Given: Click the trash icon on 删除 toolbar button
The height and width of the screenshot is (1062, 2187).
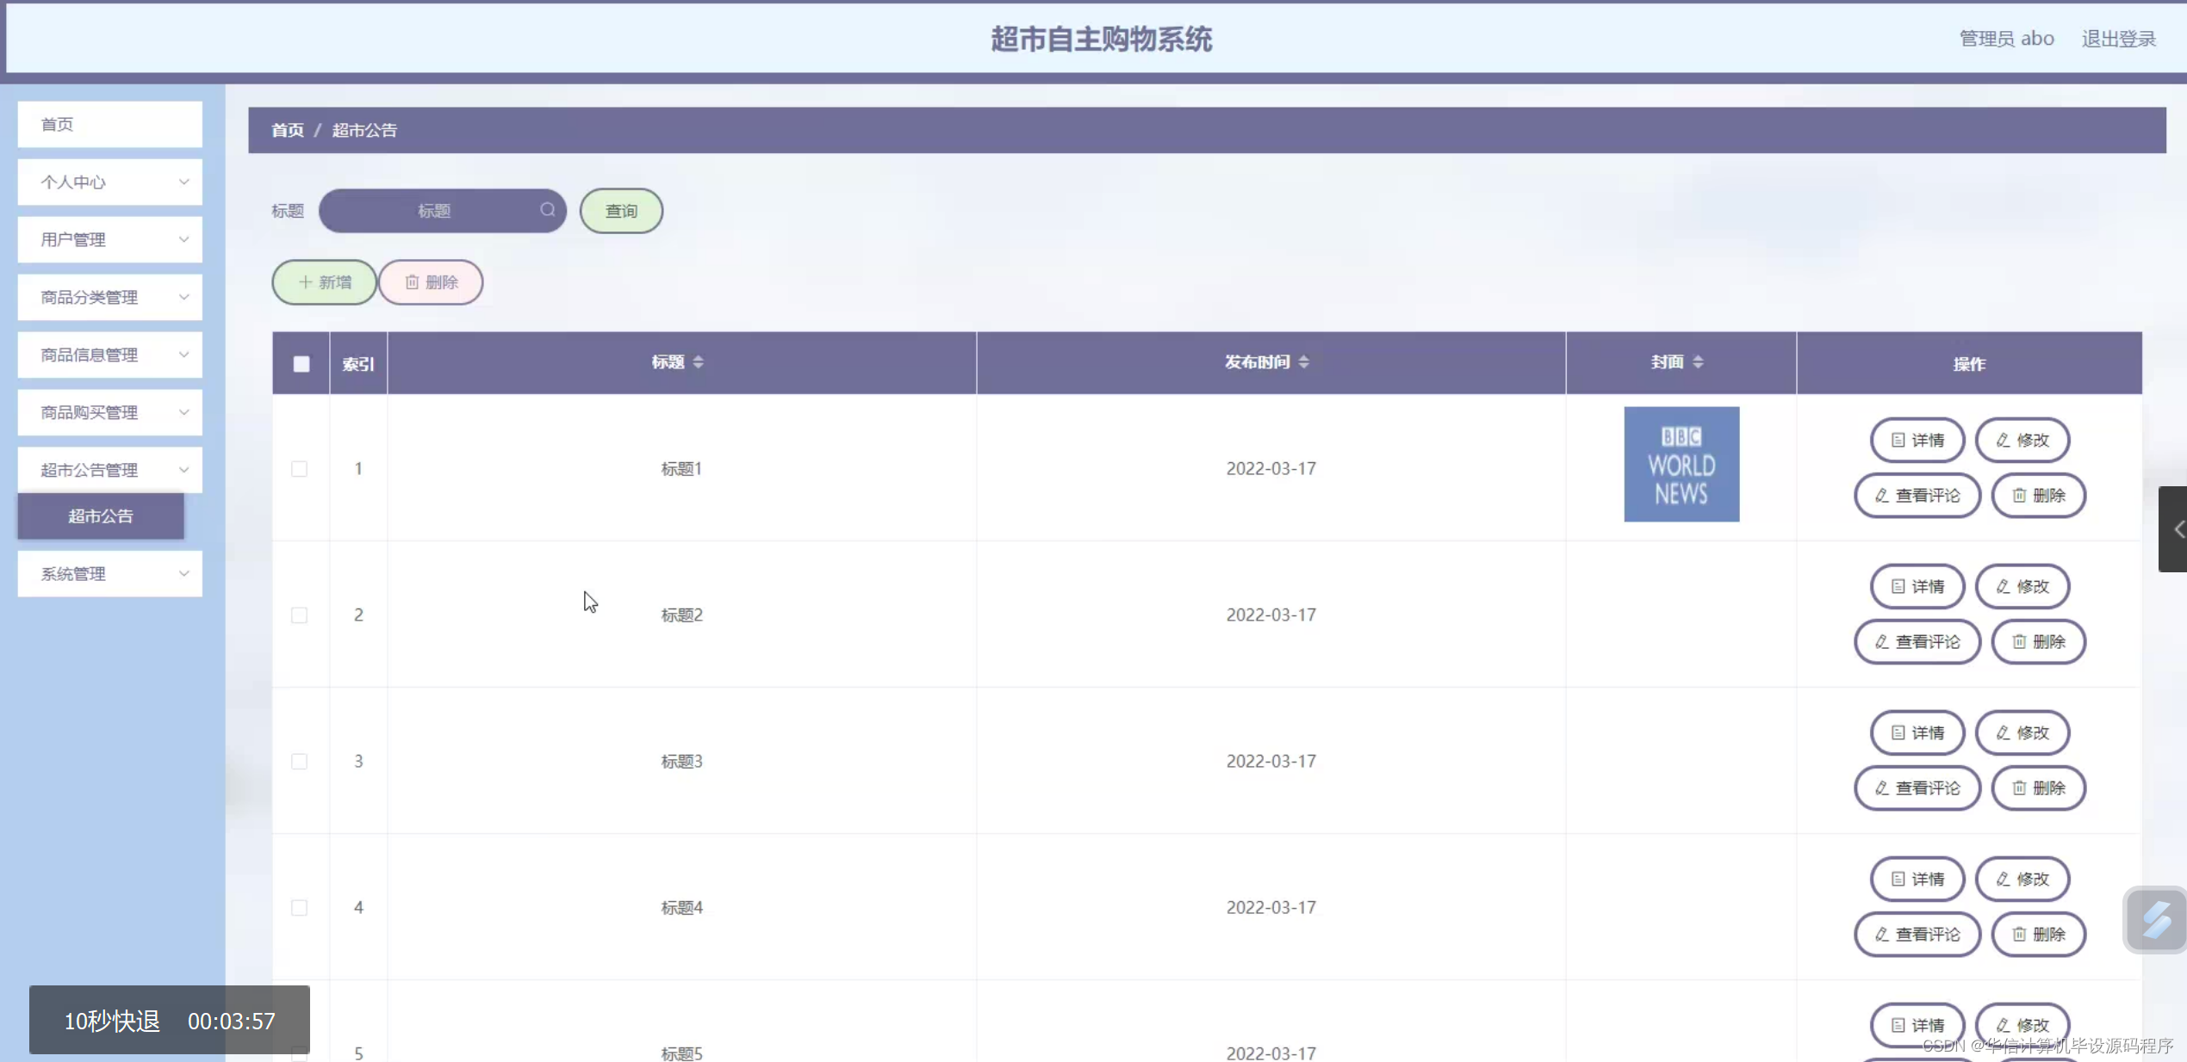Looking at the screenshot, I should 413,281.
